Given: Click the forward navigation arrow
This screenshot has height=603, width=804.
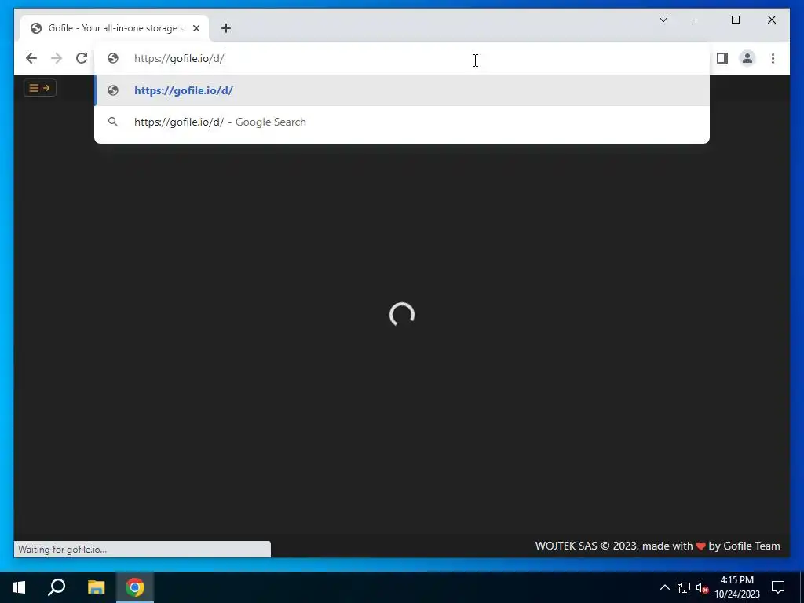Looking at the screenshot, I should [x=57, y=58].
